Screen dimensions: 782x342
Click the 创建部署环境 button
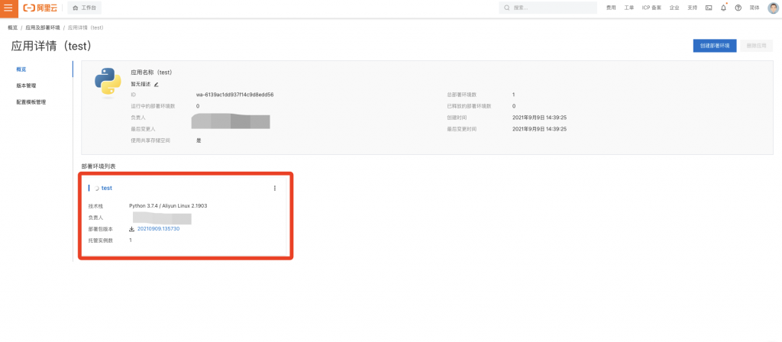tap(715, 45)
